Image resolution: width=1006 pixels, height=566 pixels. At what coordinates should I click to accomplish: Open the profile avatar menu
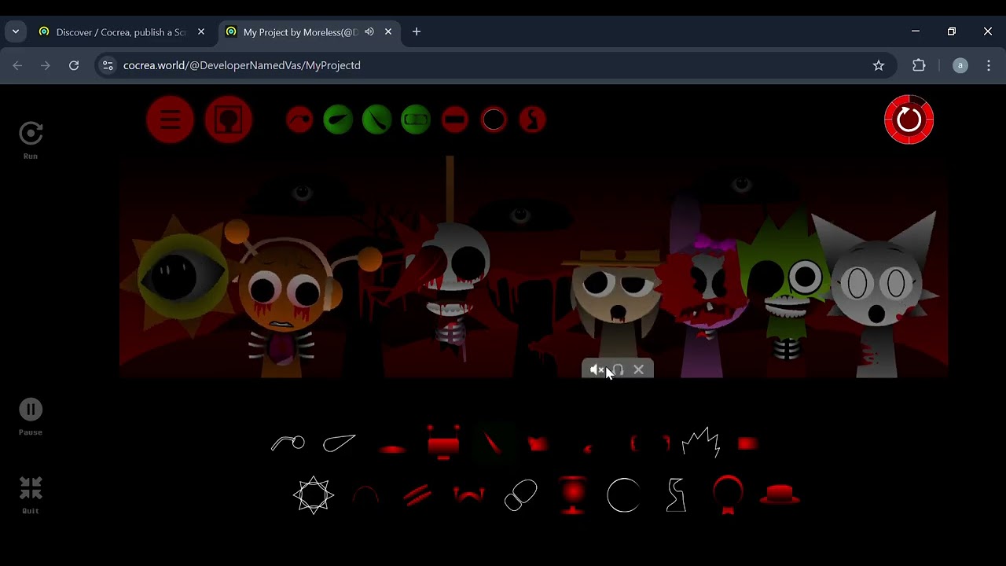pos(960,66)
